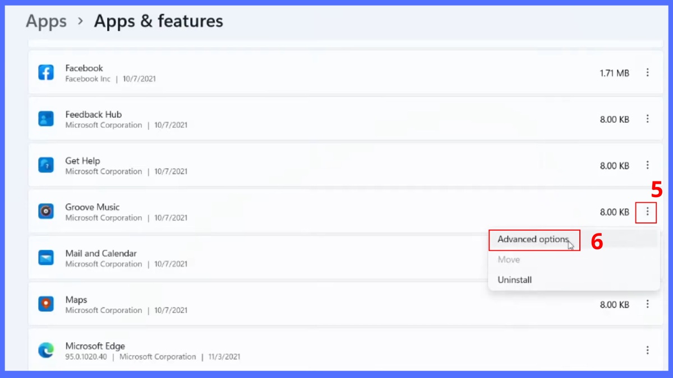Click the Mail and Calendar app icon
The image size is (673, 378).
tap(46, 258)
